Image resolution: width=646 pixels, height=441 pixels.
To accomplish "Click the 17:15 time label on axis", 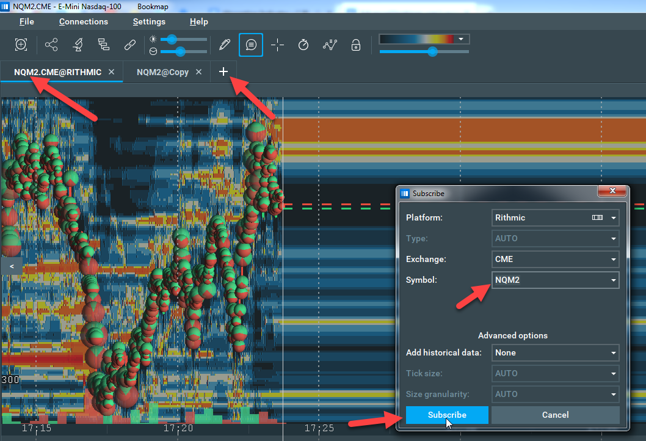I will tap(37, 428).
